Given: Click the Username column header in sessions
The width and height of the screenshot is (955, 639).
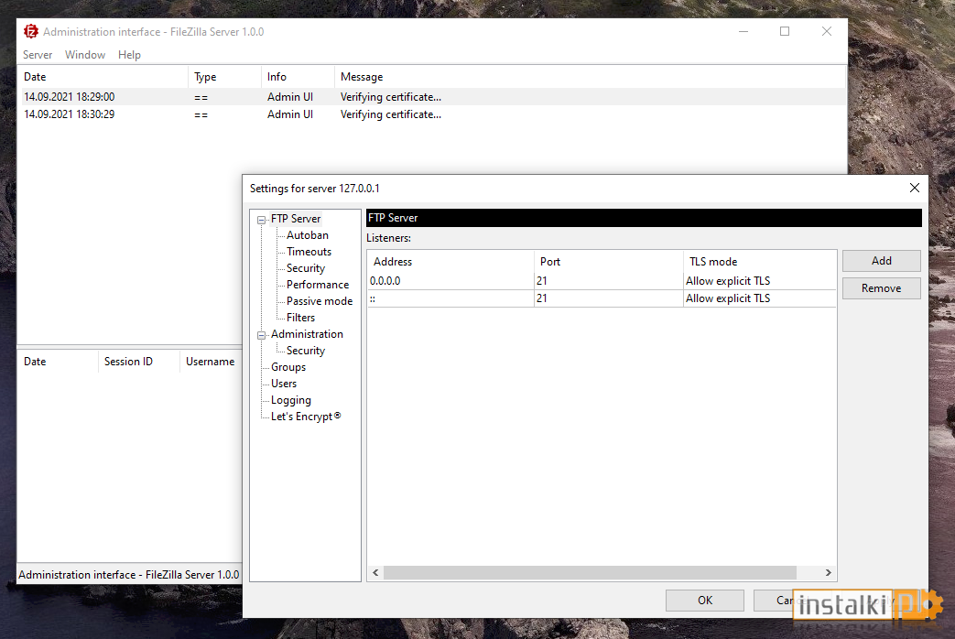Looking at the screenshot, I should pos(210,362).
